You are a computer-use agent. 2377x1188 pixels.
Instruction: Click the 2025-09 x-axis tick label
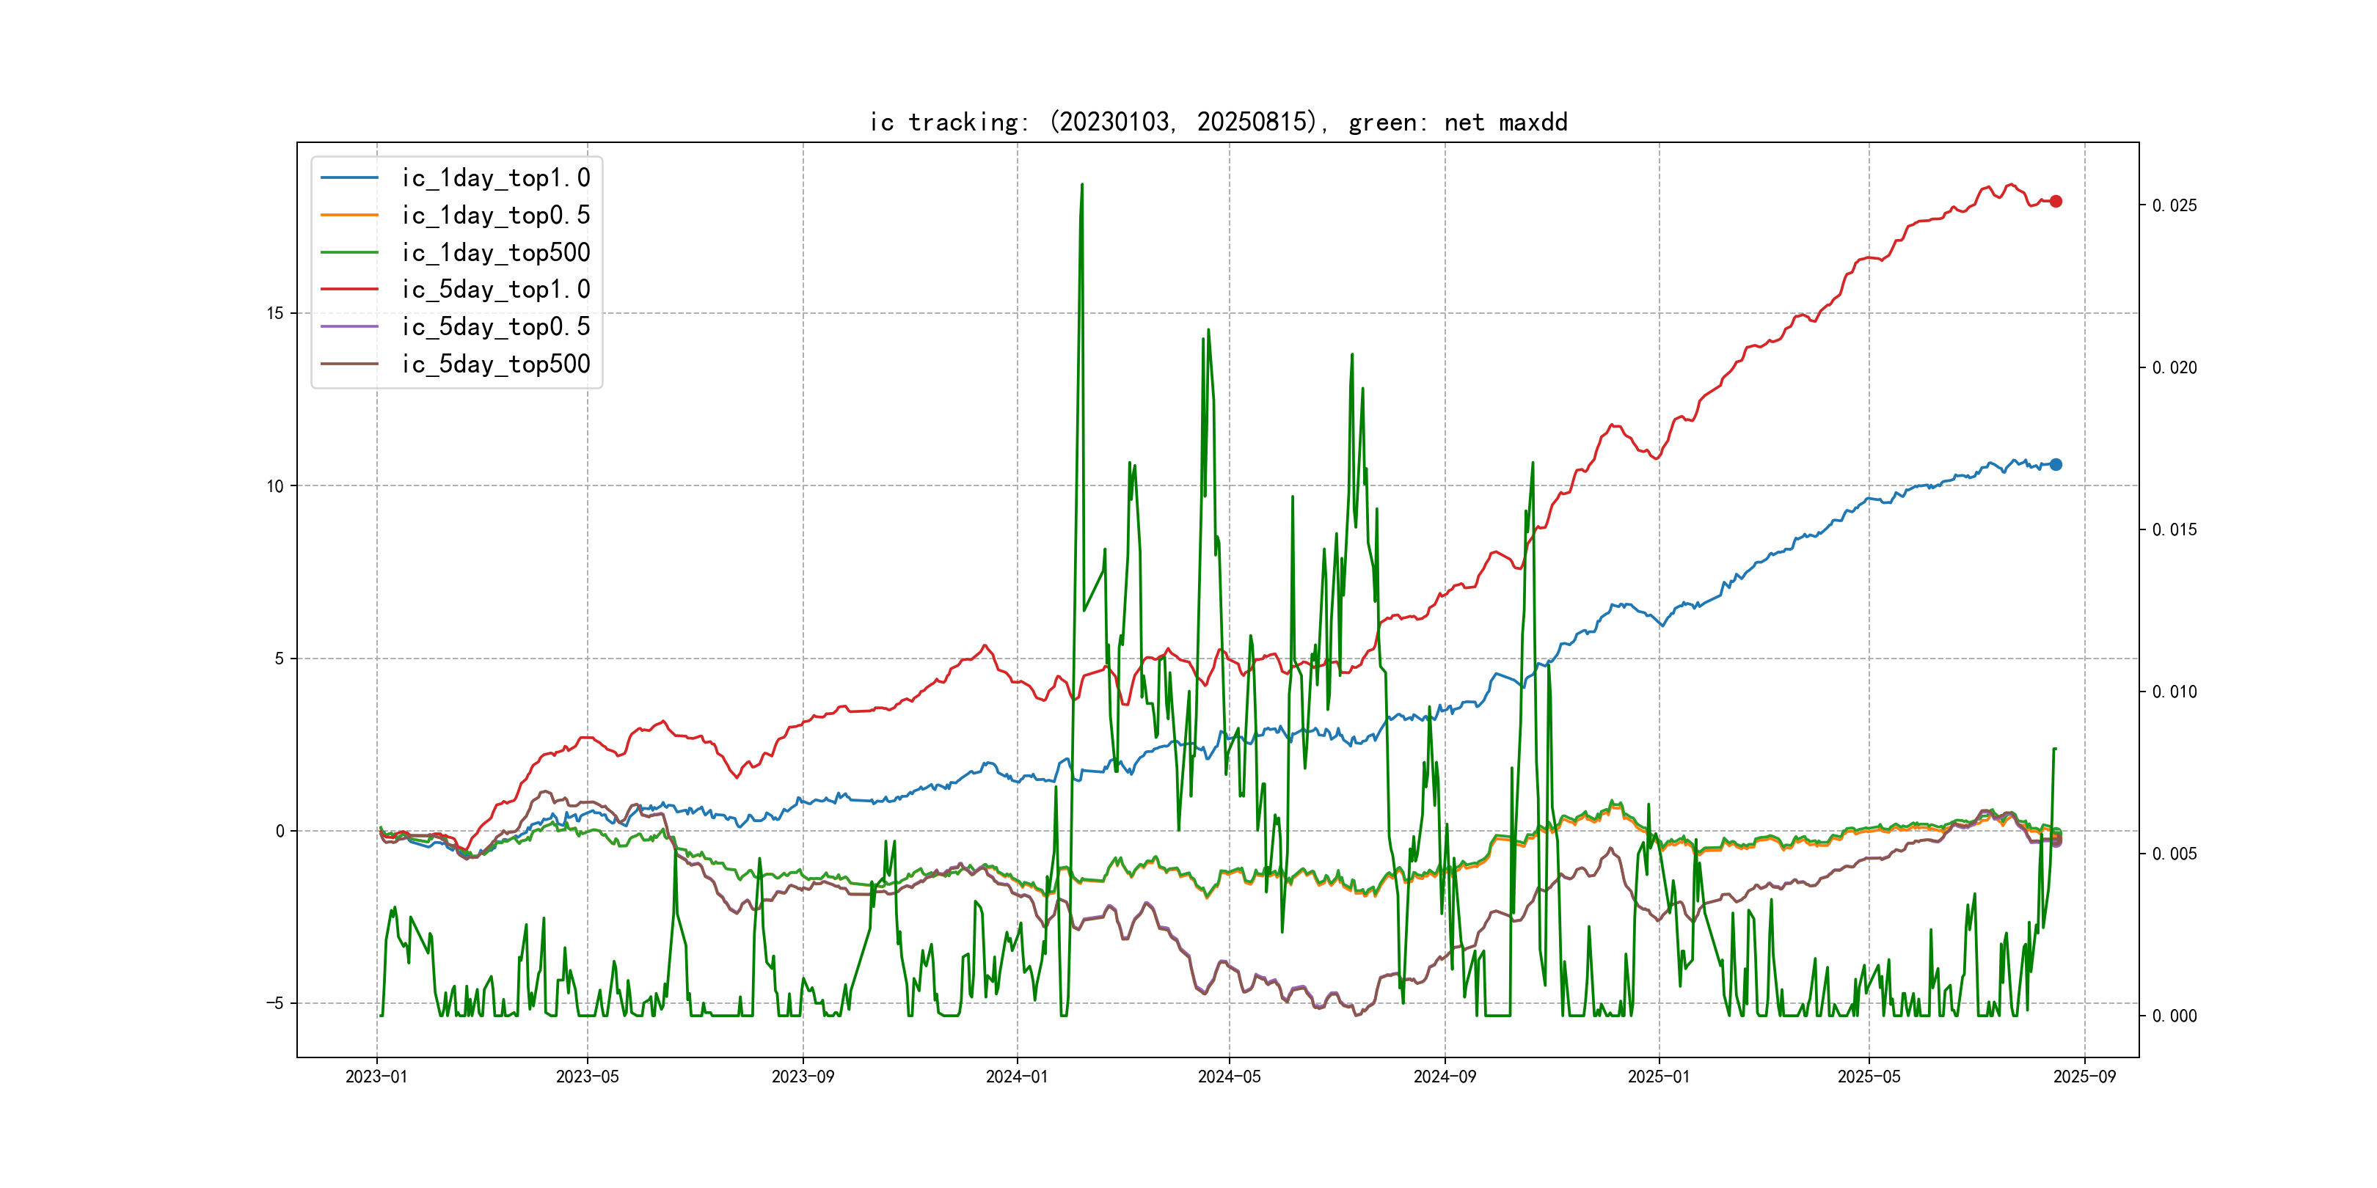[2084, 1077]
